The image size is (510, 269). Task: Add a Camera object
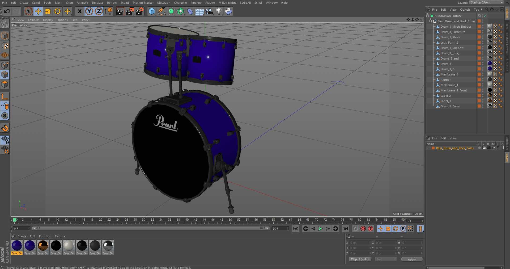click(x=209, y=11)
